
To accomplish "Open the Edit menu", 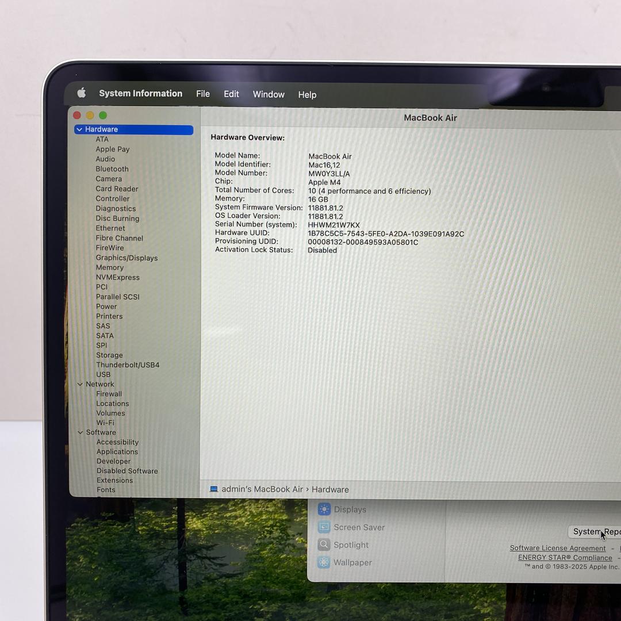I will click(x=231, y=94).
